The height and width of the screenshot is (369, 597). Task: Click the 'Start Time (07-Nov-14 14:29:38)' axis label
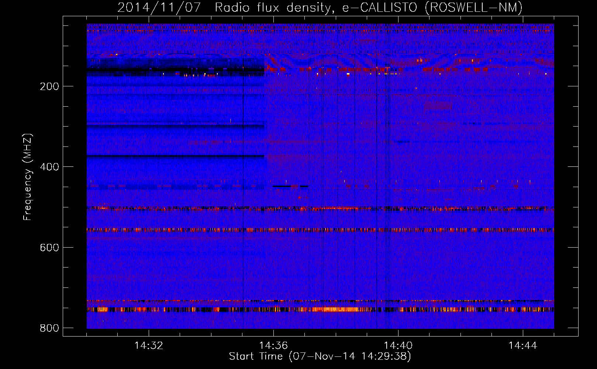click(x=320, y=356)
